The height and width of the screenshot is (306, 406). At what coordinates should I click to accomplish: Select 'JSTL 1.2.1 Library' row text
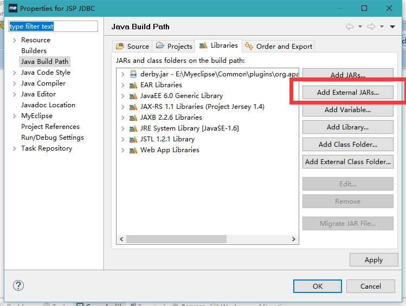click(x=167, y=139)
